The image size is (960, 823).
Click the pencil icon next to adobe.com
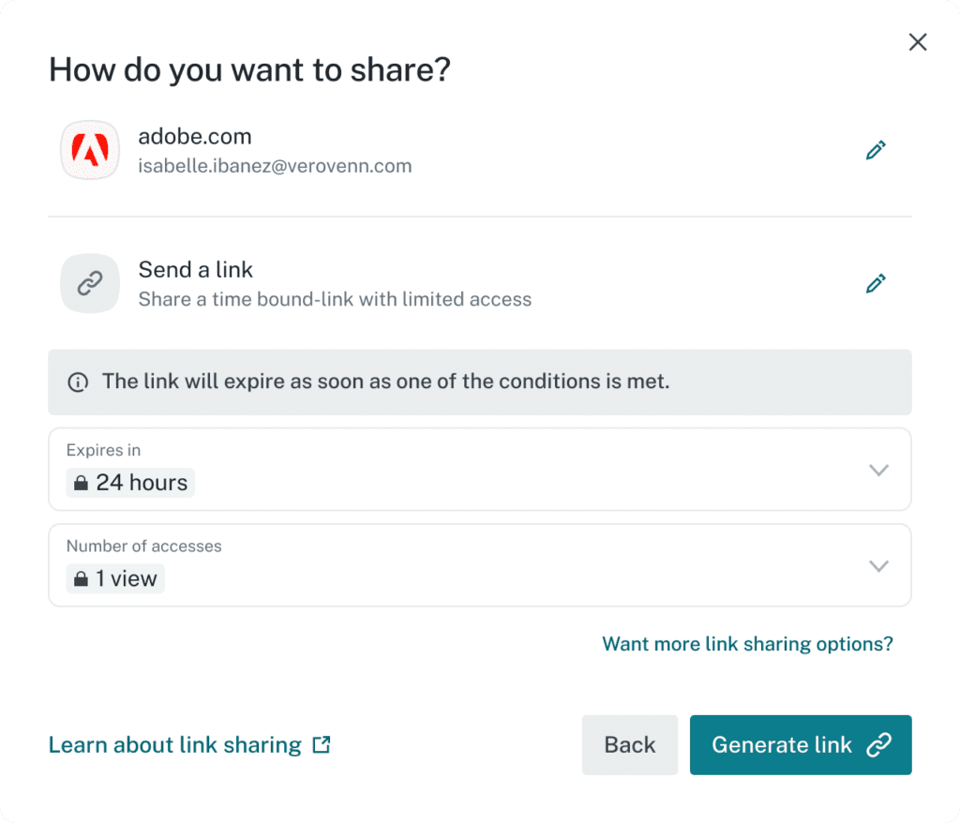pos(876,150)
